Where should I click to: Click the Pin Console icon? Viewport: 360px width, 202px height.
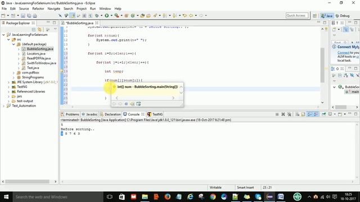coord(324,114)
